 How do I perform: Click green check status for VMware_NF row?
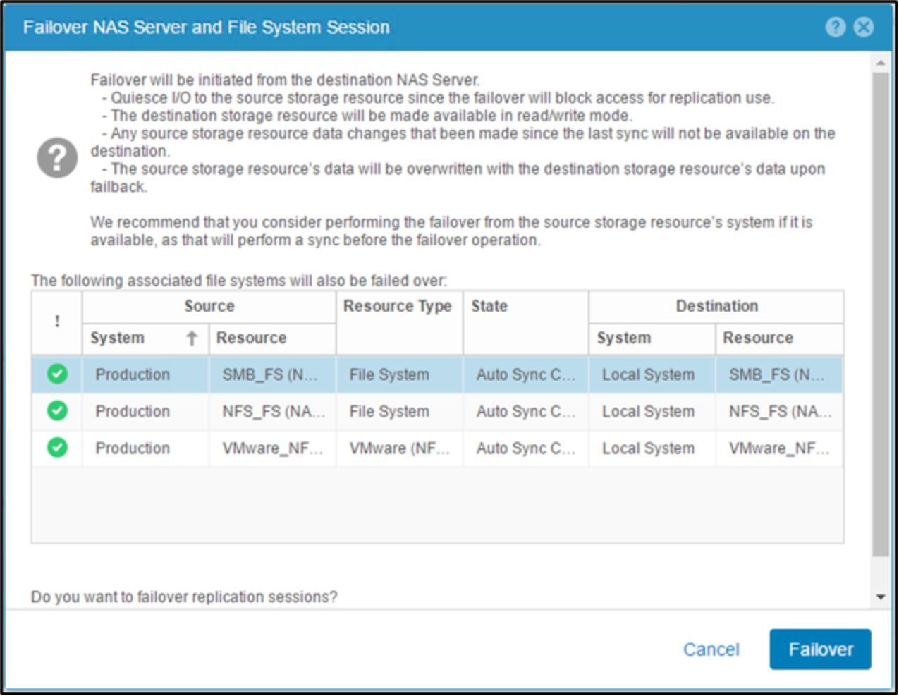tap(57, 448)
